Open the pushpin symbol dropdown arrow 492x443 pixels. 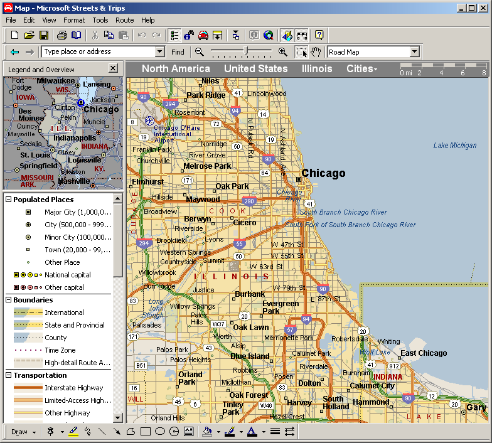[62, 432]
